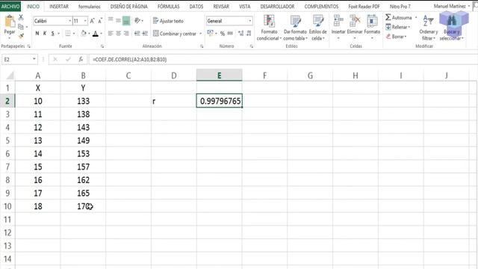Viewport: 478px width, 269px height.
Task: Click the font color A icon
Action: pyautogui.click(x=96, y=34)
